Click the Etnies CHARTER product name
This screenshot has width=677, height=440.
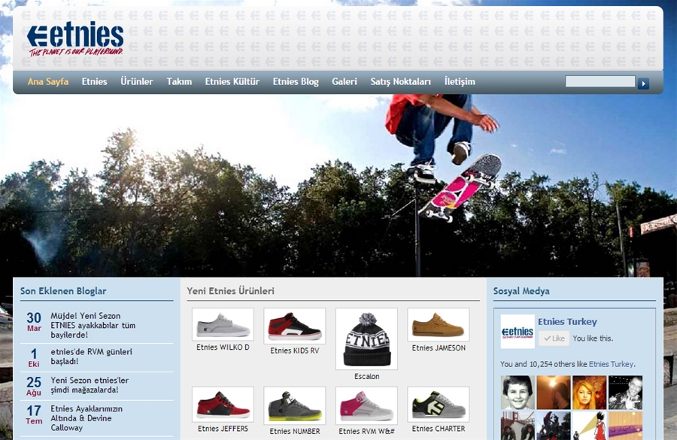(439, 429)
